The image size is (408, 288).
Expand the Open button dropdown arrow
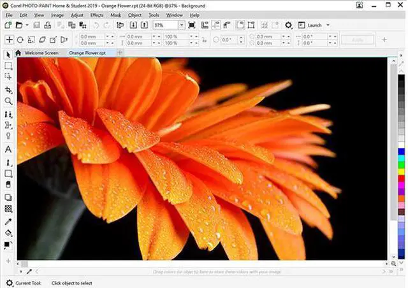(27, 25)
